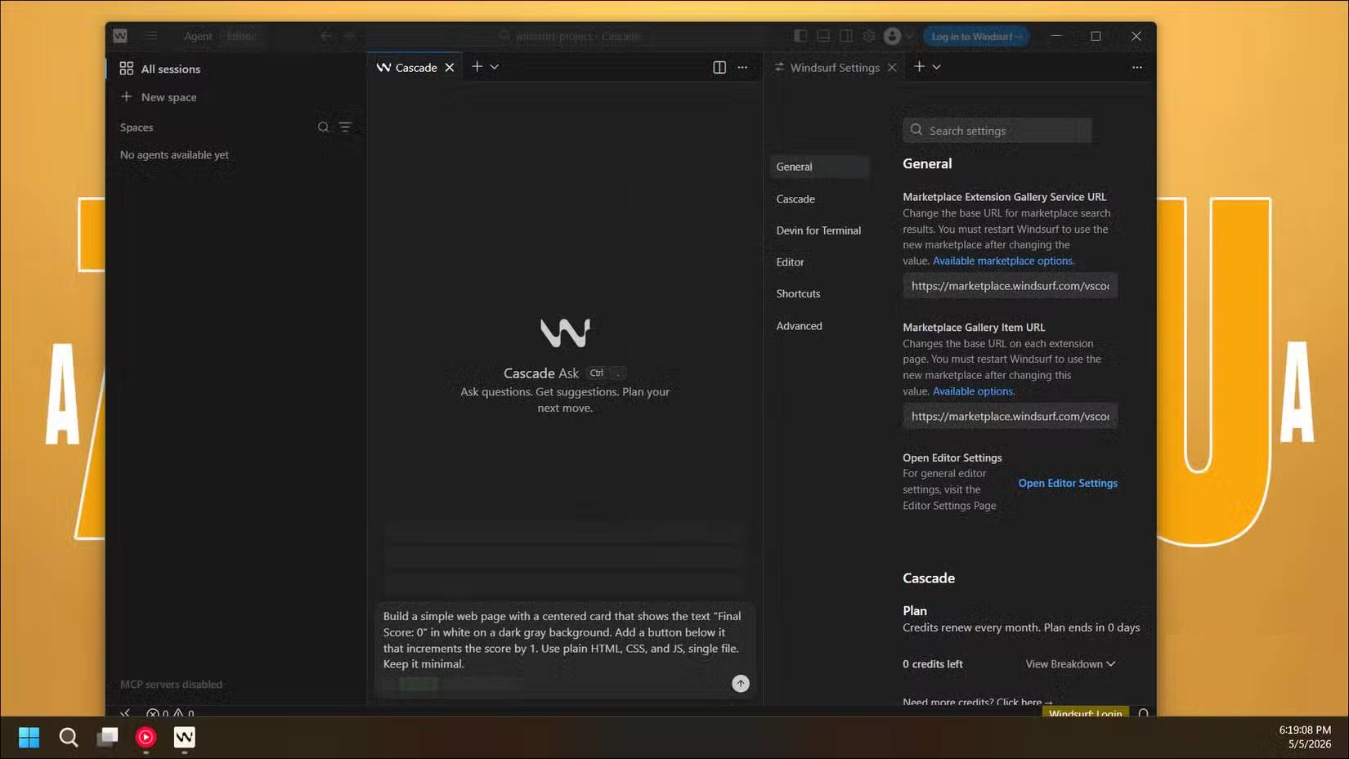This screenshot has width=1349, height=759.
Task: Open the red media player taskbar icon
Action: click(146, 738)
